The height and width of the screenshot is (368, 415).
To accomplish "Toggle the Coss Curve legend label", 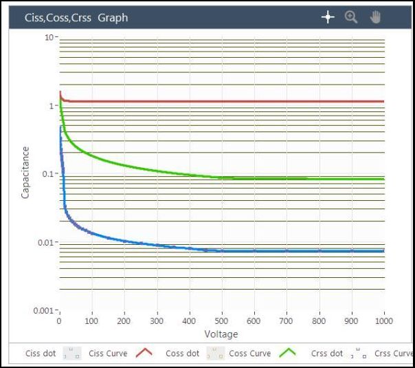I will [x=249, y=354].
